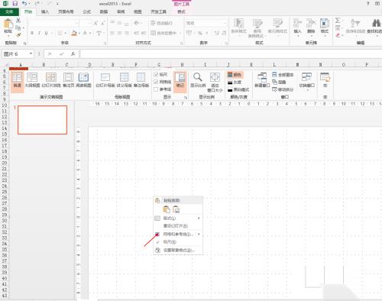Uncheck the 网格线 gridlines checkbox

tap(156, 82)
